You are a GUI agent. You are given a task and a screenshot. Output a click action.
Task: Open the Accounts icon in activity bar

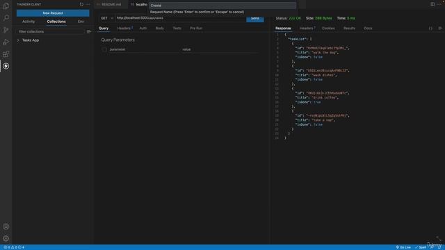6,226
